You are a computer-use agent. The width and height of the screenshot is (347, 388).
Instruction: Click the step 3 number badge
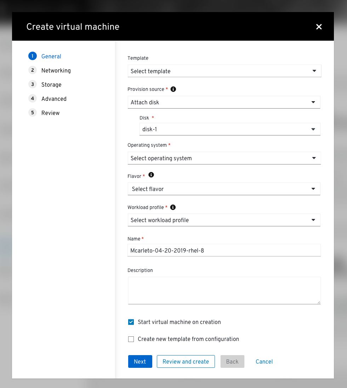[x=33, y=85]
